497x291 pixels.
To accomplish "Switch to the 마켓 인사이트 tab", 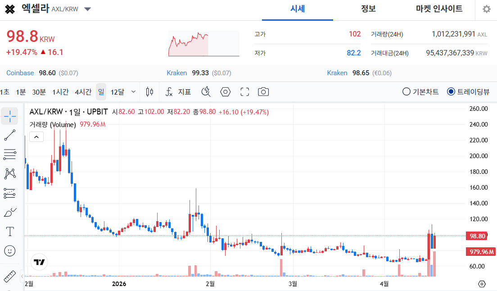I will click(x=439, y=9).
